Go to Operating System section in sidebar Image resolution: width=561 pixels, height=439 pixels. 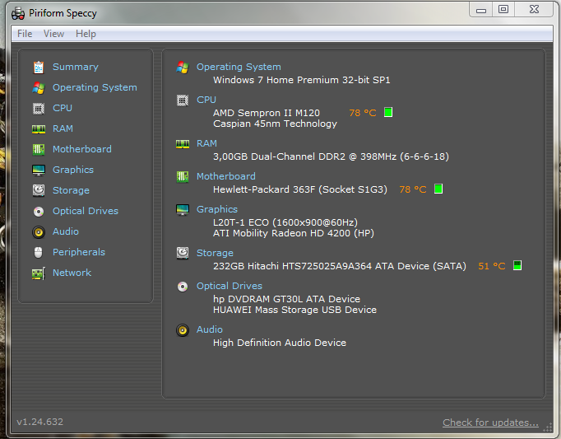pyautogui.click(x=95, y=88)
